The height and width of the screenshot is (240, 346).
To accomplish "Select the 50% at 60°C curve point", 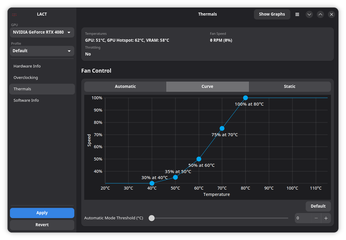I will [199, 159].
